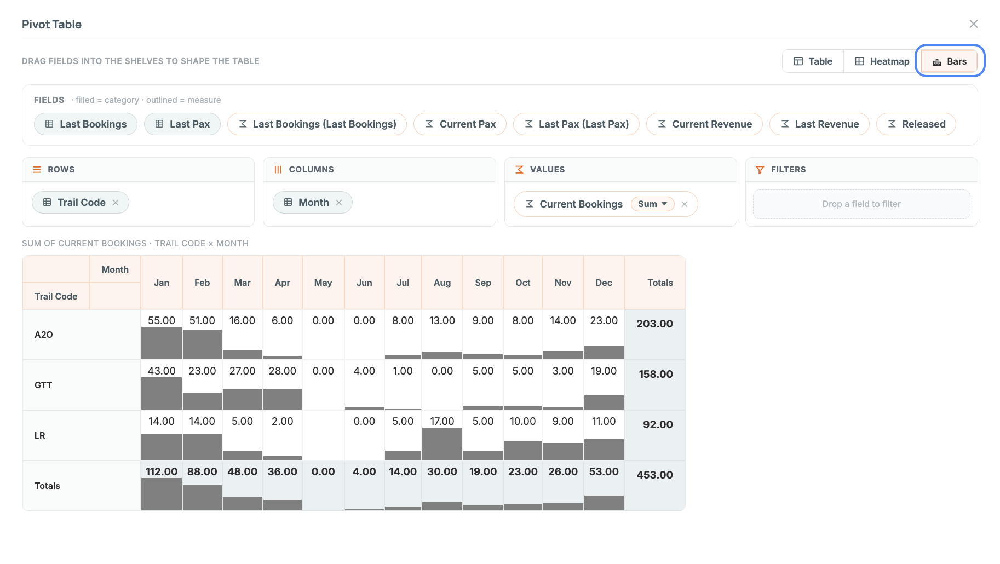The image size is (1000, 564).
Task: Choose the Last Revenue measure chip
Action: pyautogui.click(x=819, y=124)
